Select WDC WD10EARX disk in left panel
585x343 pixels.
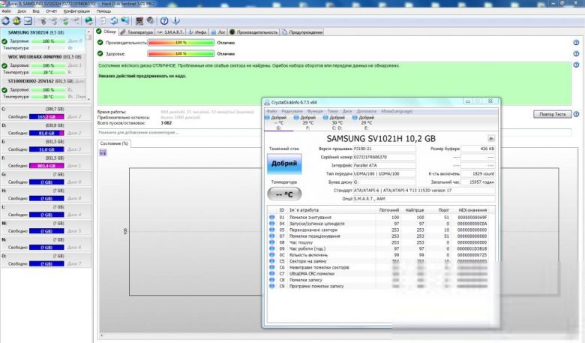(43, 65)
